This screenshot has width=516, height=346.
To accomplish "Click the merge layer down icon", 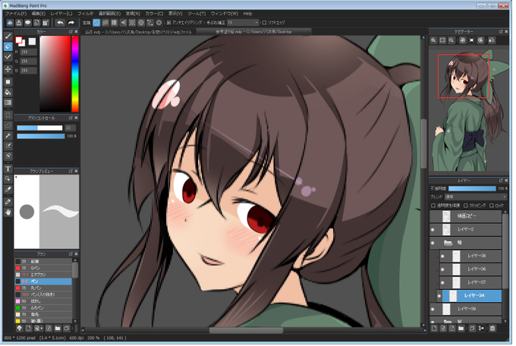I will [x=481, y=329].
